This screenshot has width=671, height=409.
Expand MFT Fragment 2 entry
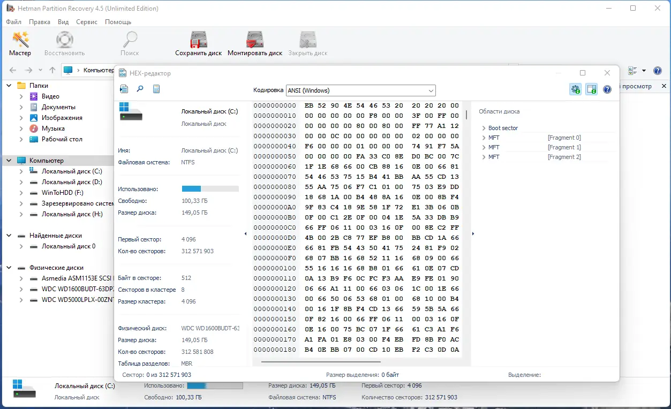click(484, 157)
